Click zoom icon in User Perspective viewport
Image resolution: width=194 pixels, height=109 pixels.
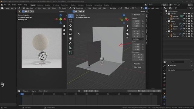(127, 26)
